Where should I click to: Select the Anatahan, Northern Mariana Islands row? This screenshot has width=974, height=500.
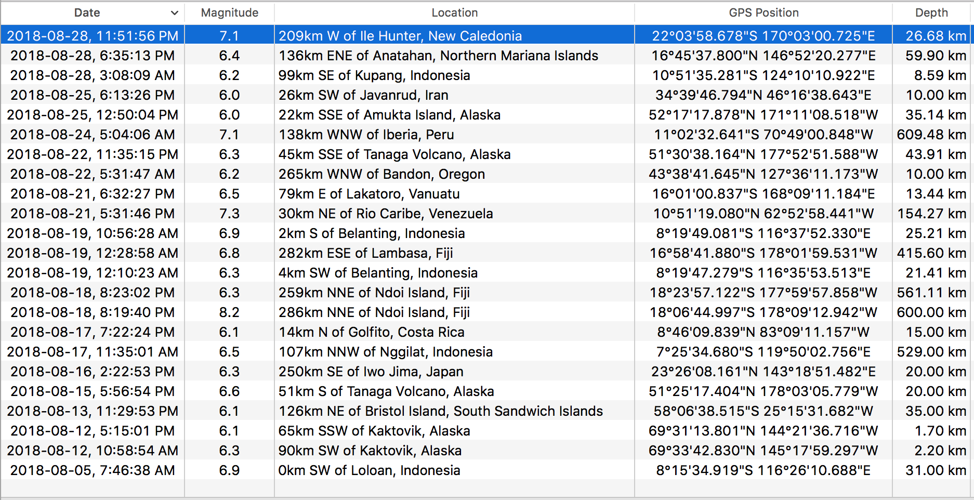[x=438, y=56]
